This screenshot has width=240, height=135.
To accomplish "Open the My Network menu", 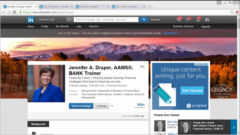I will (x=62, y=26).
